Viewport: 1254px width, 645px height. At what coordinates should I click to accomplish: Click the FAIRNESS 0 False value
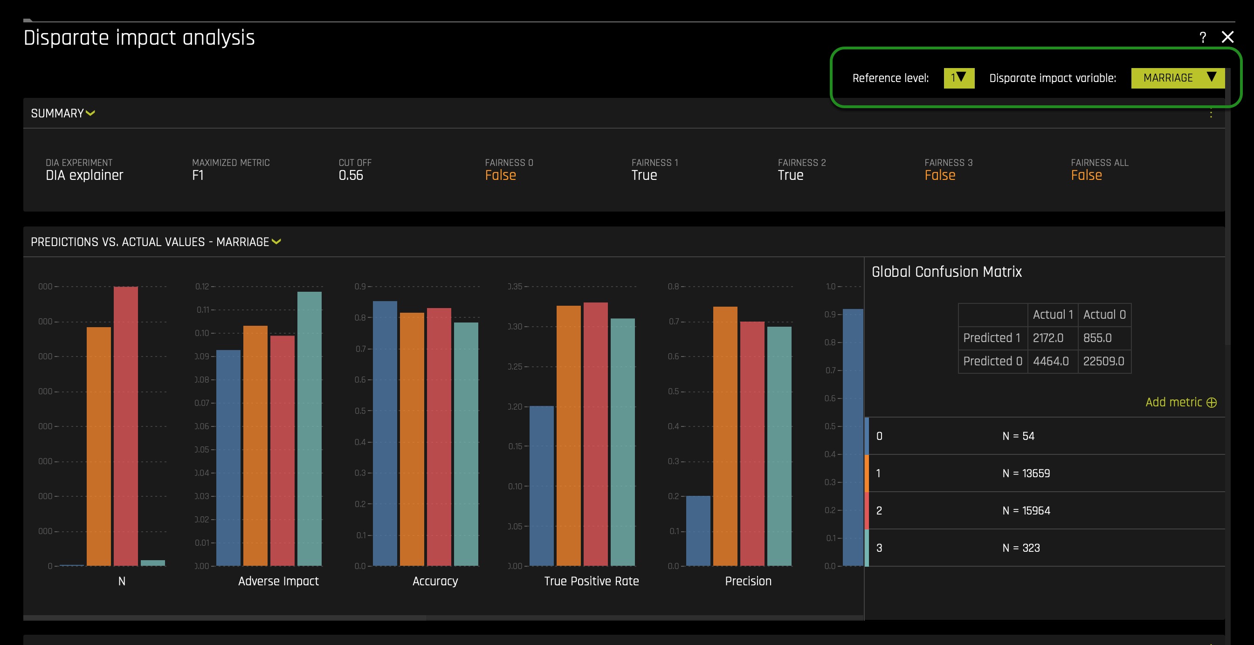click(500, 175)
